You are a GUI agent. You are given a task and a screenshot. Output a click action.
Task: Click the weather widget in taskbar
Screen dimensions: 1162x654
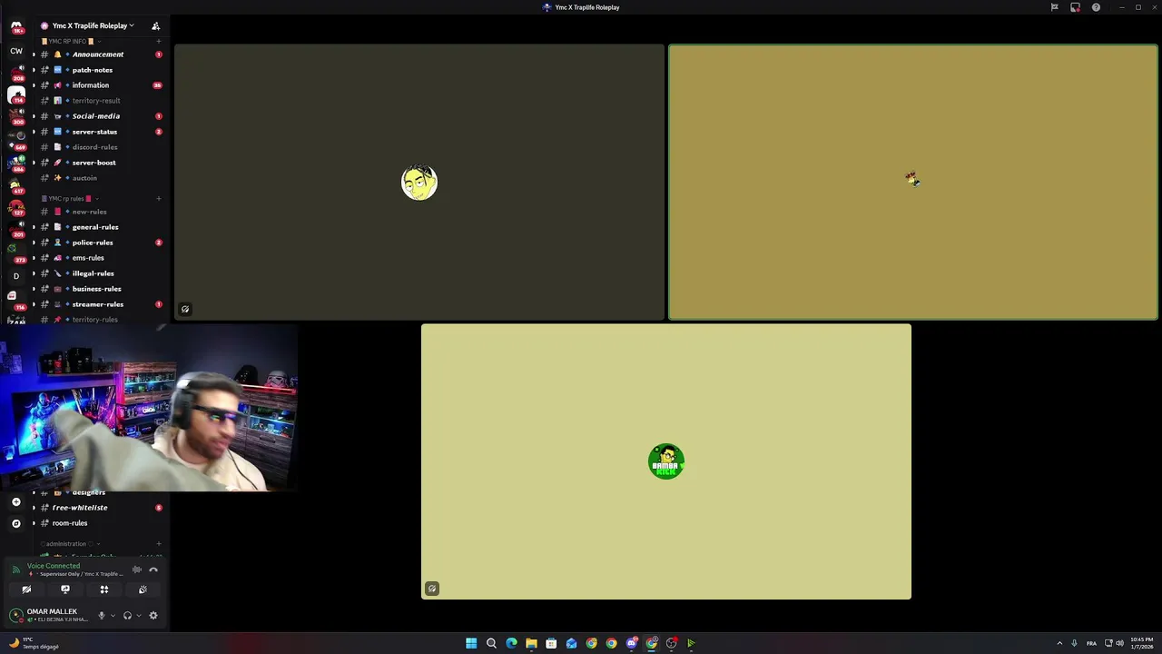point(34,643)
